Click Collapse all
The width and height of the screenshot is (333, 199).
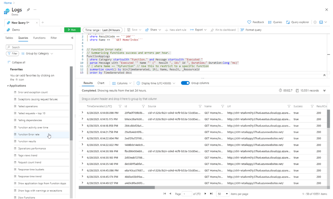coord(16,62)
